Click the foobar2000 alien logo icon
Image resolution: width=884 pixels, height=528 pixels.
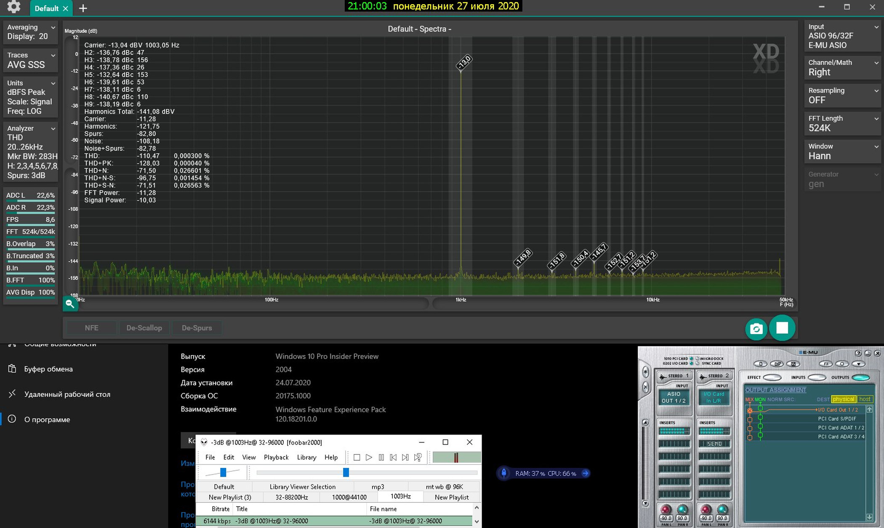(204, 442)
